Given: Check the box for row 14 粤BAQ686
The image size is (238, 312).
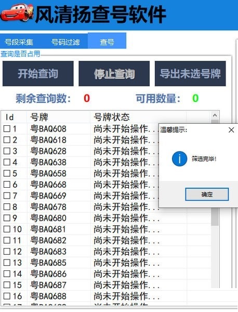Looking at the screenshot, I should [7, 274].
